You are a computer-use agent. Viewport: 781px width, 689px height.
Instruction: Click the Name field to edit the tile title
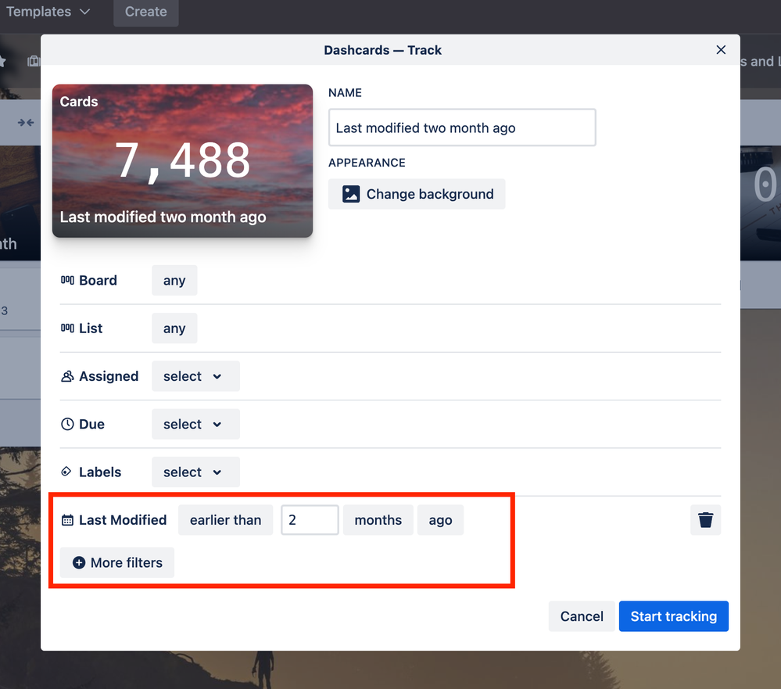462,127
